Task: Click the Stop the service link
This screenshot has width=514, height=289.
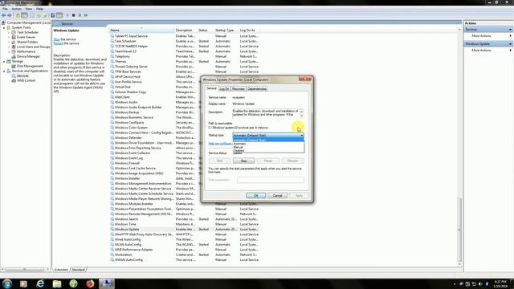Action: (x=57, y=39)
